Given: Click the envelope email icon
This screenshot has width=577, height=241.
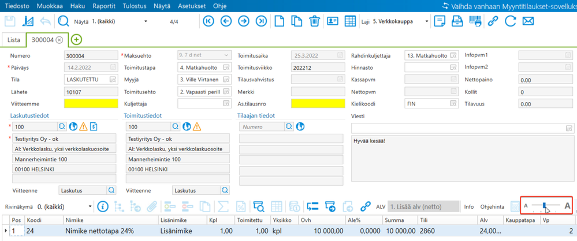Looking at the screenshot, I should [x=527, y=21].
